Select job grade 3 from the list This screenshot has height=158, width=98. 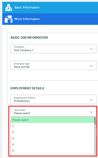[x=52, y=138]
